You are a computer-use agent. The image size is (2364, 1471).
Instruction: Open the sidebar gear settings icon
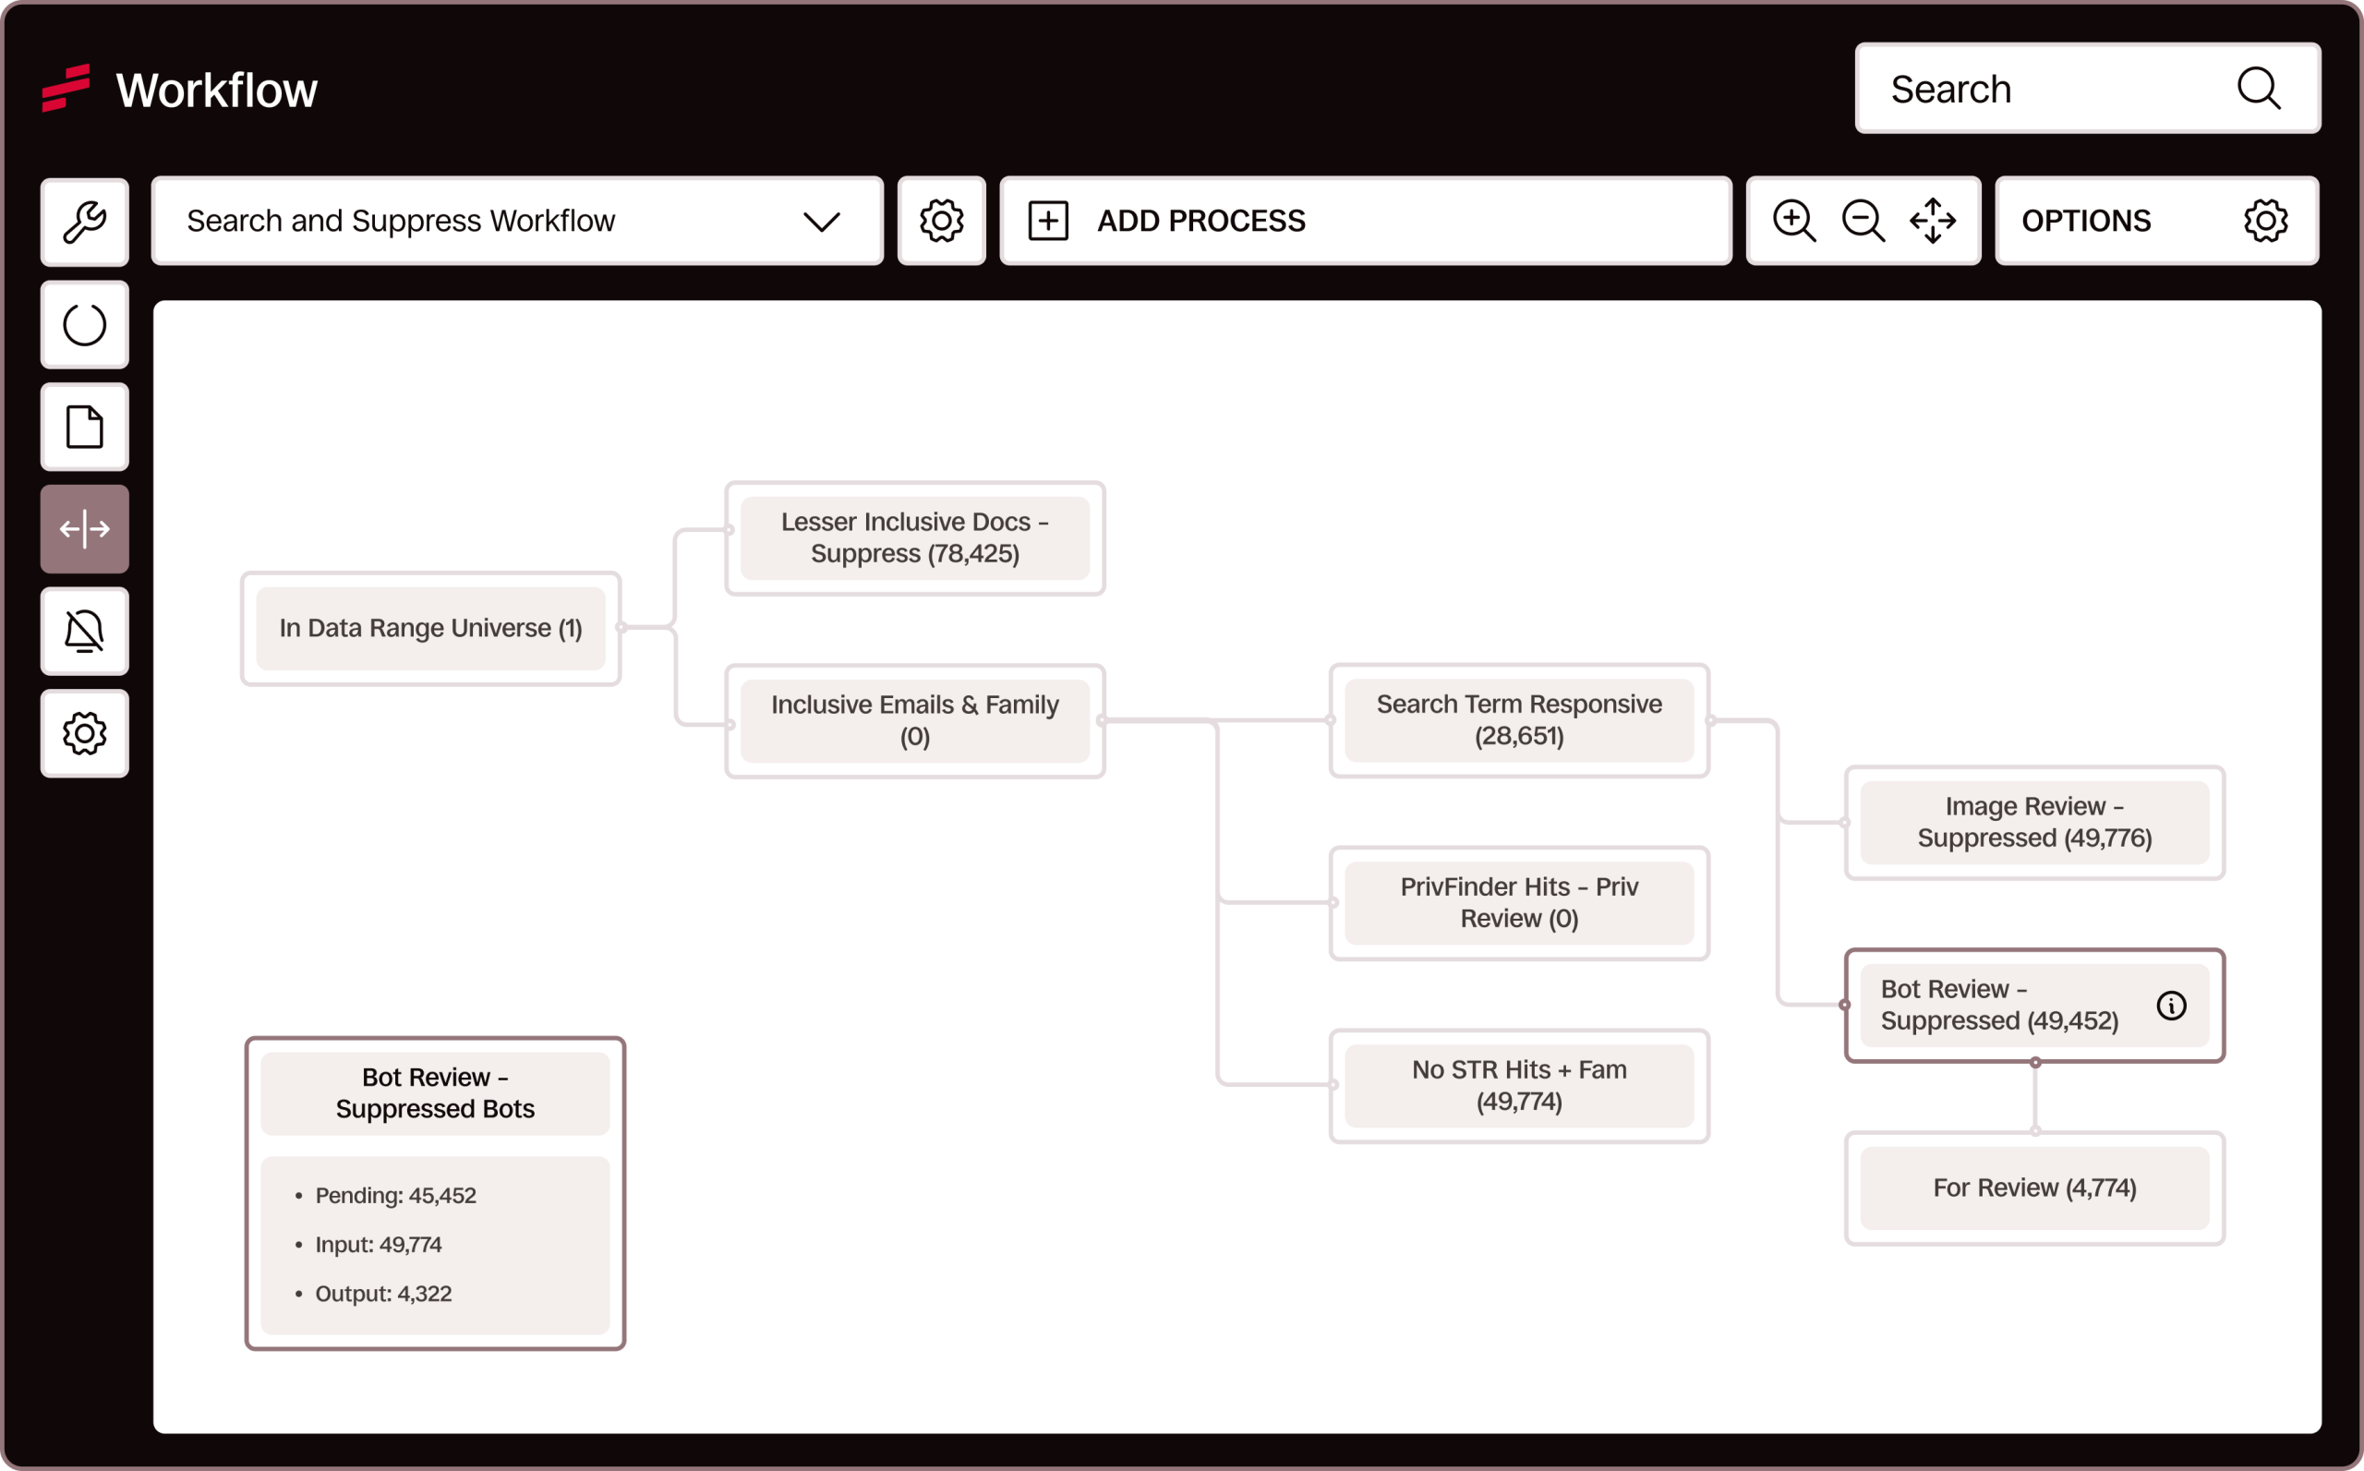[85, 733]
